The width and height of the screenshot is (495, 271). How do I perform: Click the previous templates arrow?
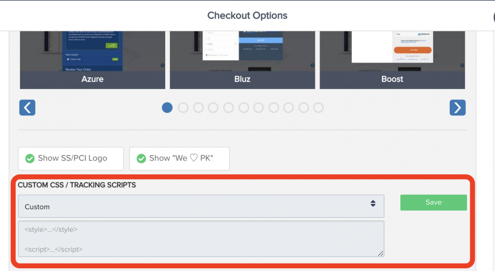27,108
